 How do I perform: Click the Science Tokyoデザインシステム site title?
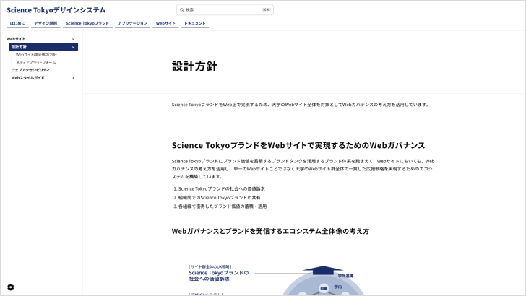[x=56, y=10]
